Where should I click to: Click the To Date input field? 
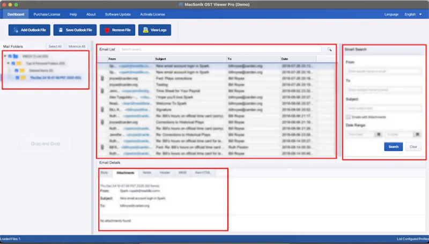[x=399, y=134]
